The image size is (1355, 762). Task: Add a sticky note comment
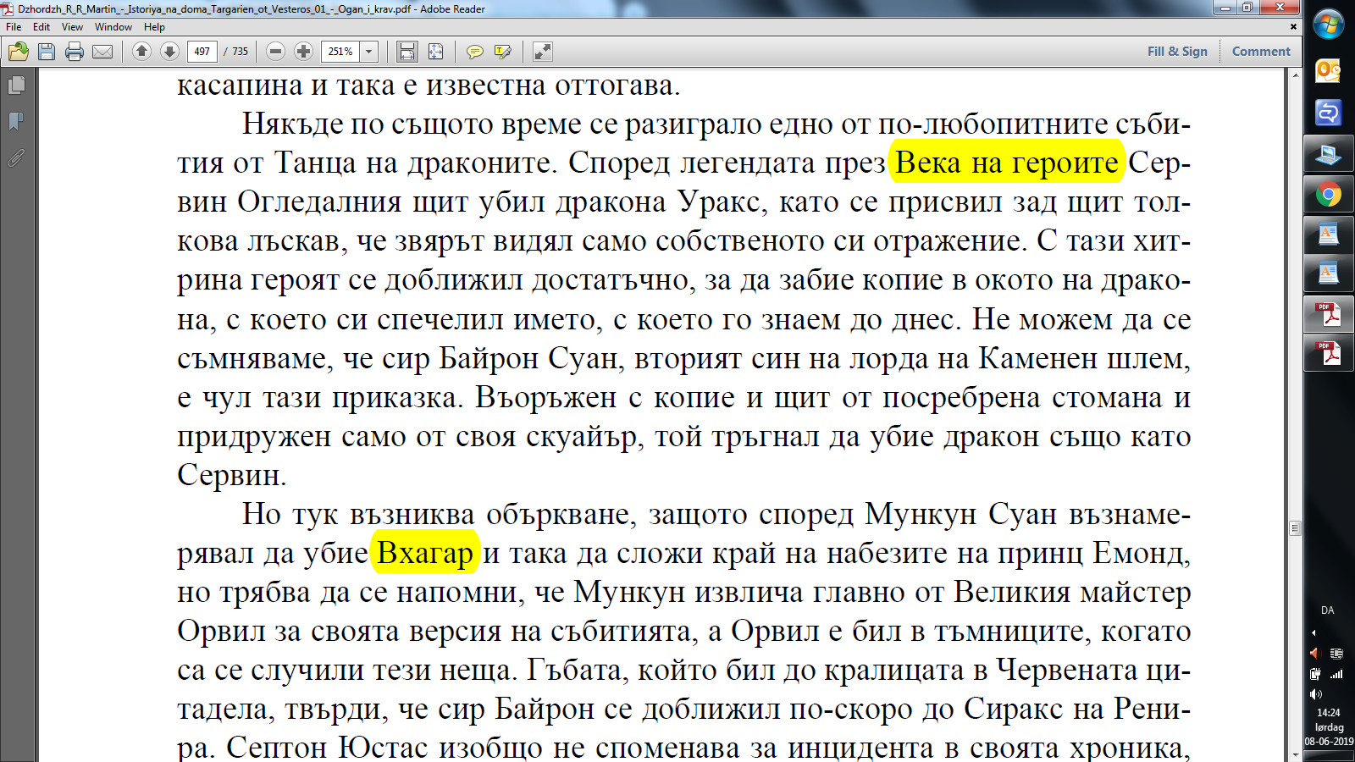click(475, 52)
